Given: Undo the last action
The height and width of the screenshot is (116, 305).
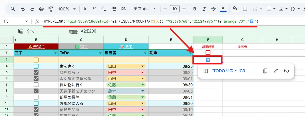Looking at the screenshot, I should [23, 9].
